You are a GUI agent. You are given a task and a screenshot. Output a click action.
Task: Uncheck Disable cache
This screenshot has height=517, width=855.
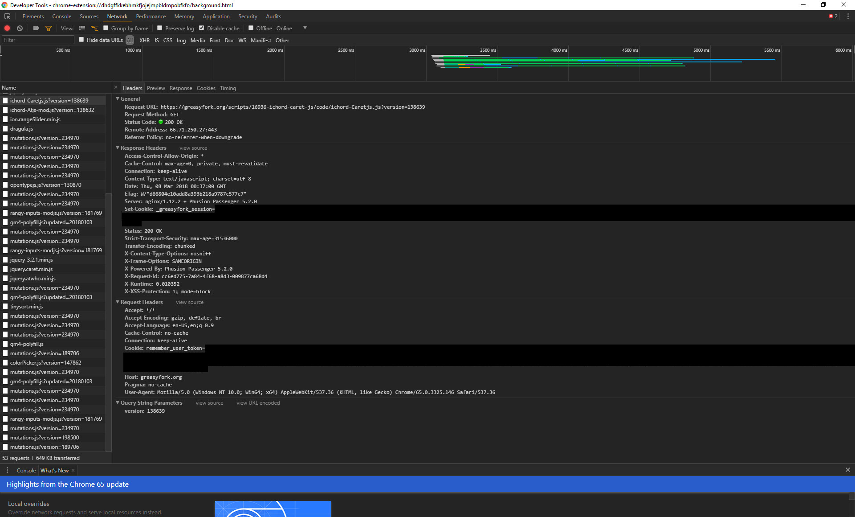pyautogui.click(x=202, y=28)
